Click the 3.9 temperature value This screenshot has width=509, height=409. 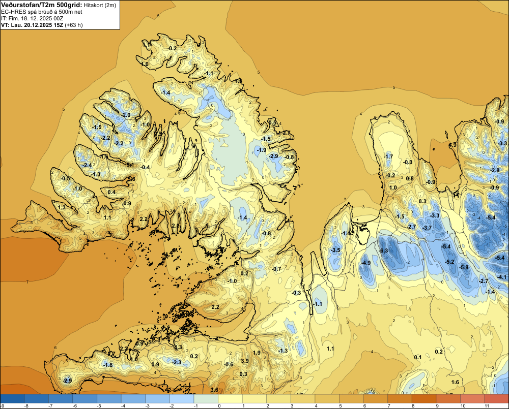(x=245, y=361)
